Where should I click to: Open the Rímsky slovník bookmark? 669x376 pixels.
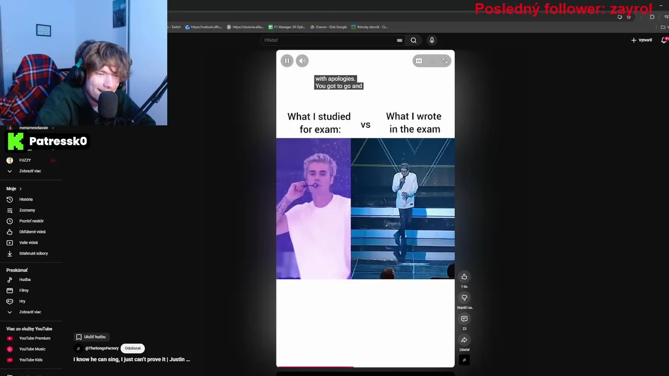pyautogui.click(x=370, y=27)
